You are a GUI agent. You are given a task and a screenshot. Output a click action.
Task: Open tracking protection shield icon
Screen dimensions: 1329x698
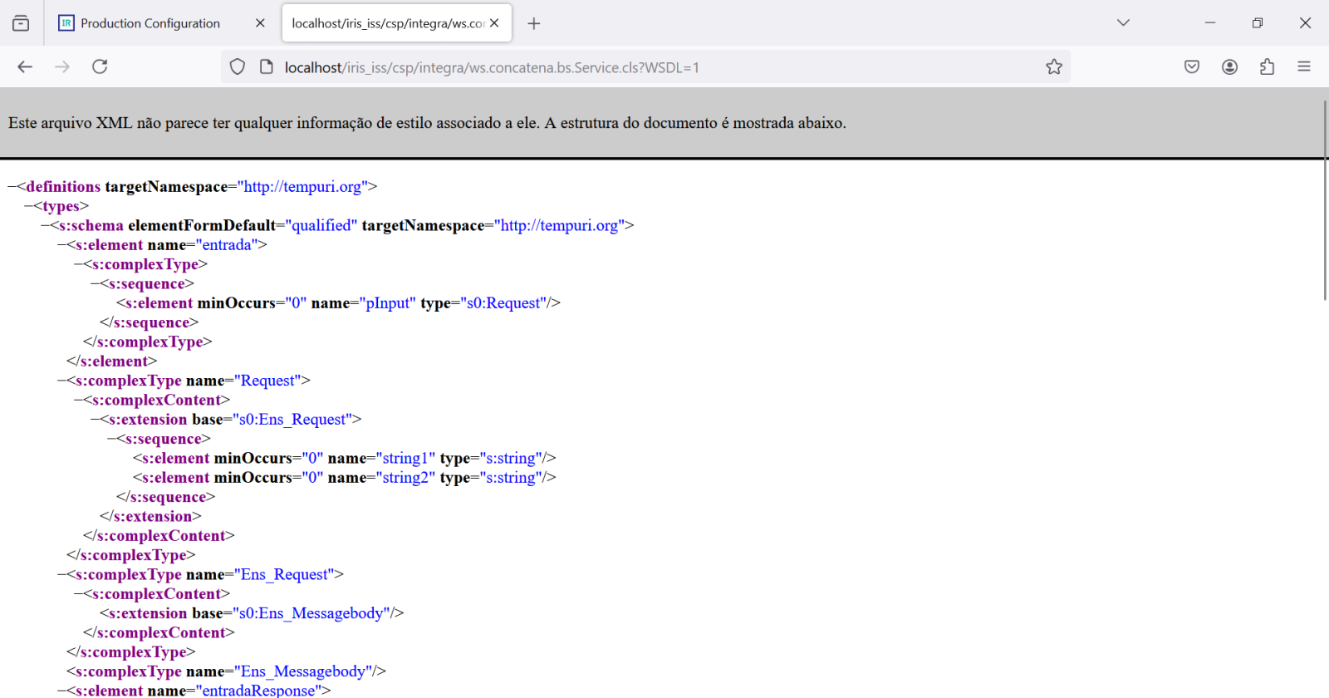tap(238, 67)
